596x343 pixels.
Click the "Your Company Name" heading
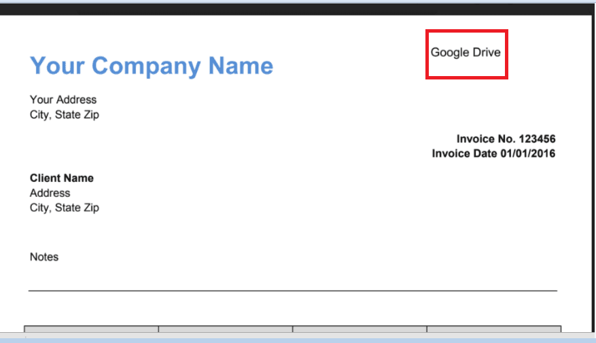(151, 66)
